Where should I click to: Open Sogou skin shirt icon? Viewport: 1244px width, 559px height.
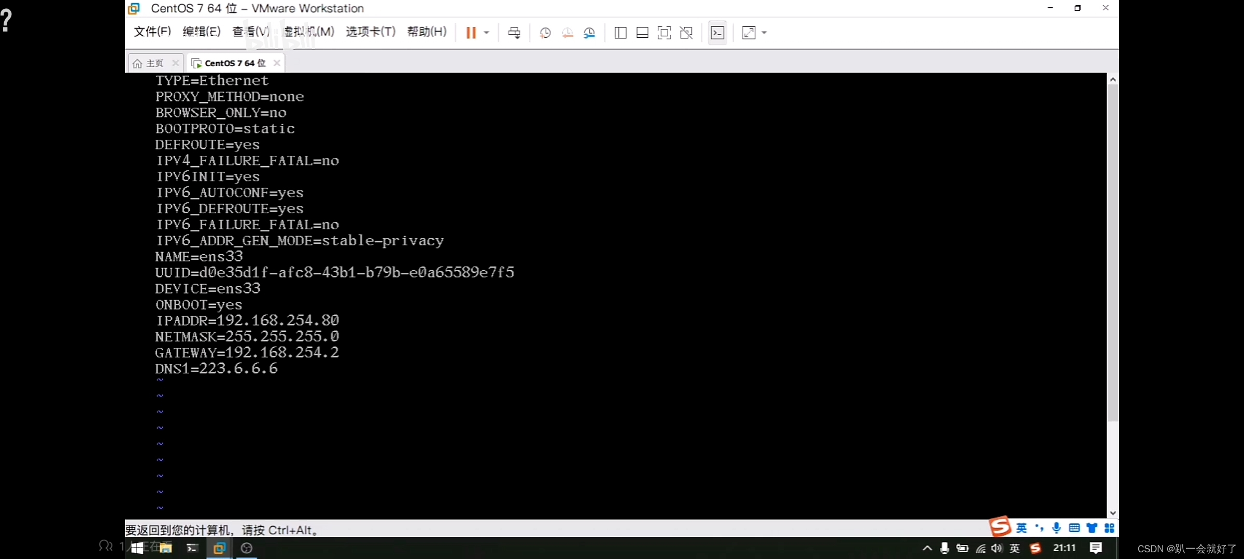1092,528
